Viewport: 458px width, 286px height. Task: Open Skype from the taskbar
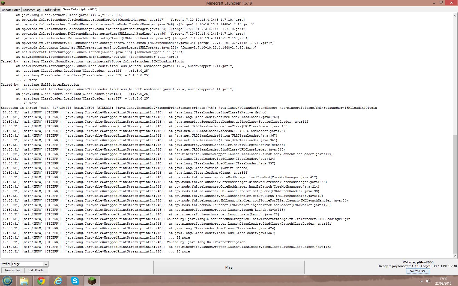point(75,281)
